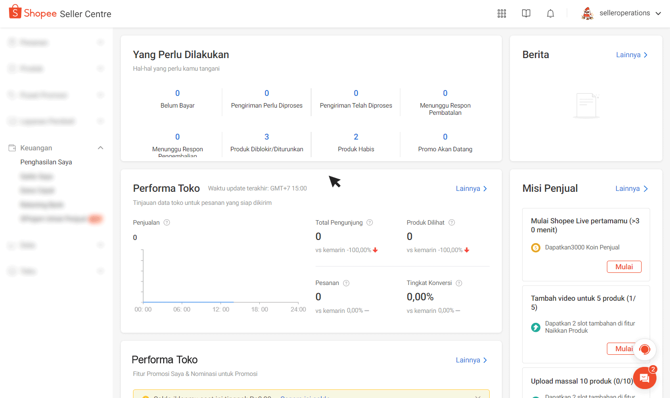Open Pengiriman Perlu Diproses count
The image size is (670, 398).
click(266, 94)
